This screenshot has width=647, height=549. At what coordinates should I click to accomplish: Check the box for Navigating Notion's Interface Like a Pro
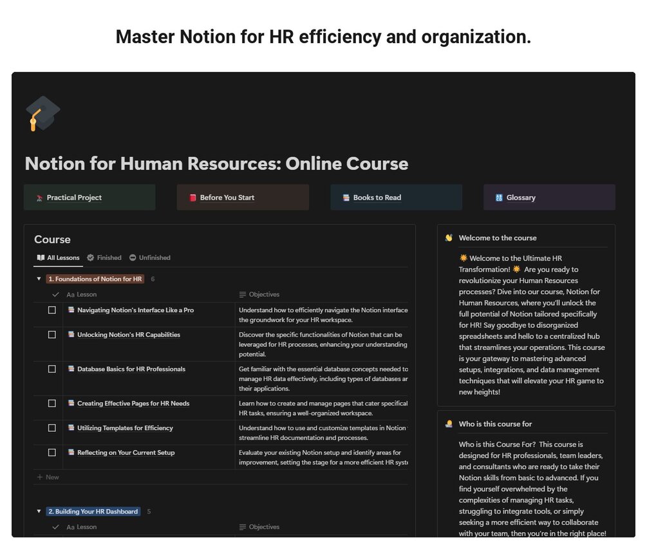(x=52, y=310)
